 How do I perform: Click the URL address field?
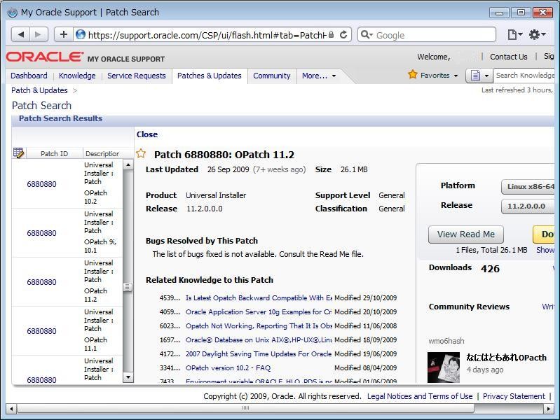pos(207,35)
